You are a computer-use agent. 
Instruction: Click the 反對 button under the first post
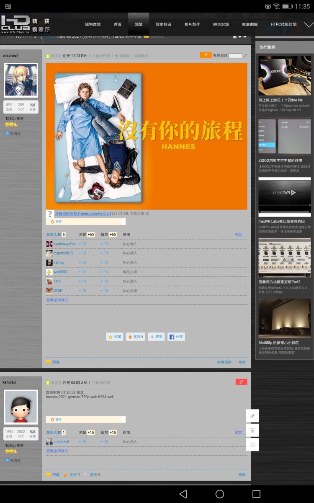click(x=156, y=337)
